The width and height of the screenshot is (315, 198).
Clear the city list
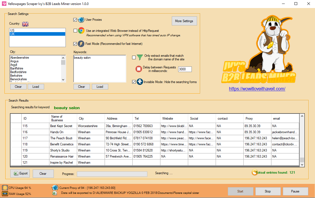18,87
